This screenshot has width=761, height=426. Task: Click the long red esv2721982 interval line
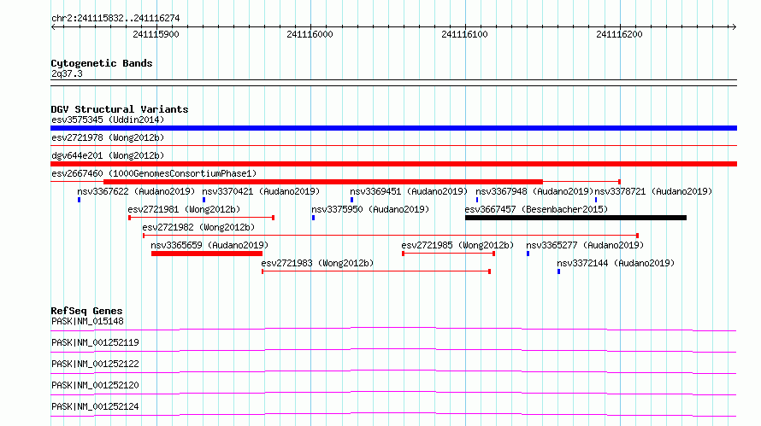391,236
